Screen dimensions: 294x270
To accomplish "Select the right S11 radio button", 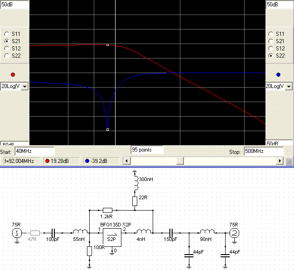I will click(271, 34).
